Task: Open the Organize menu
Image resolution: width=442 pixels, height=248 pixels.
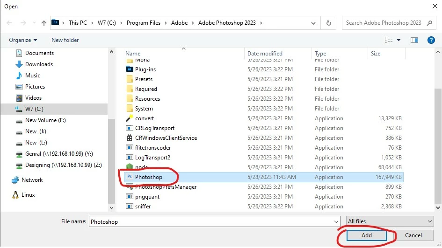Action: (23, 40)
